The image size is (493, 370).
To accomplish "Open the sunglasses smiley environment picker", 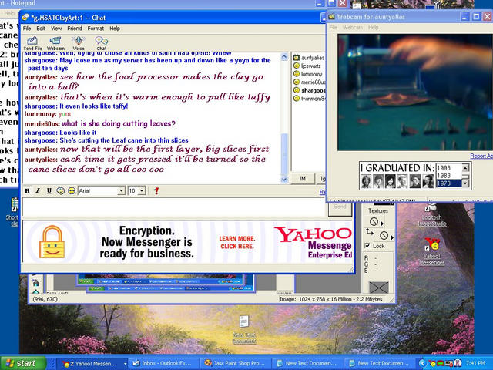I will pos(72,190).
